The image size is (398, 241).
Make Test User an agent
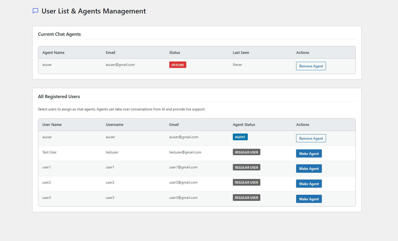point(309,153)
